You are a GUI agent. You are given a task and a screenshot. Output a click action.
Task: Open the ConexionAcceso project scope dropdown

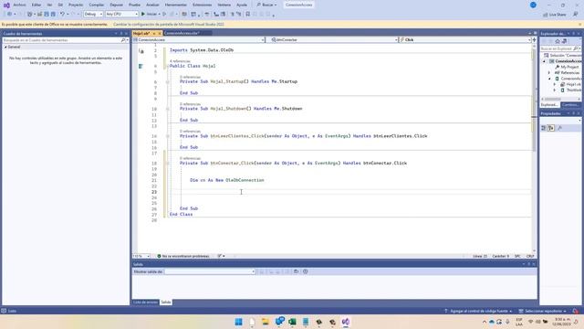[199, 39]
